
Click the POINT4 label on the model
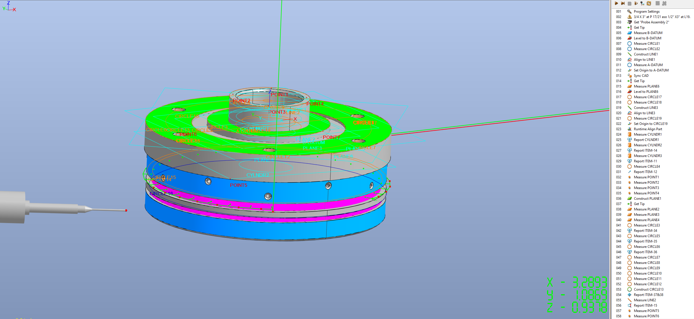315,104
